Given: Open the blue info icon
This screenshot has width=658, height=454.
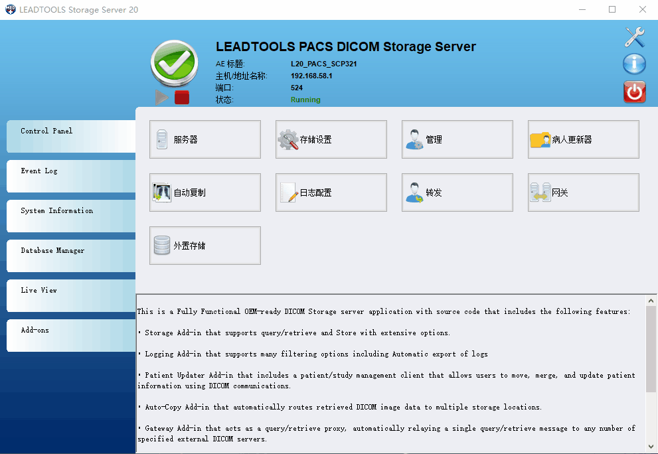Looking at the screenshot, I should tap(635, 64).
